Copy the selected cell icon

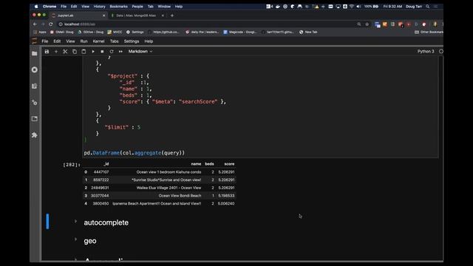(x=75, y=52)
